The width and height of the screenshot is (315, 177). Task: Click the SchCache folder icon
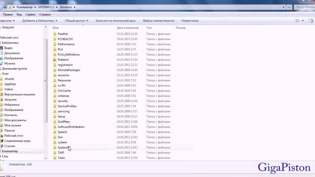(55, 90)
